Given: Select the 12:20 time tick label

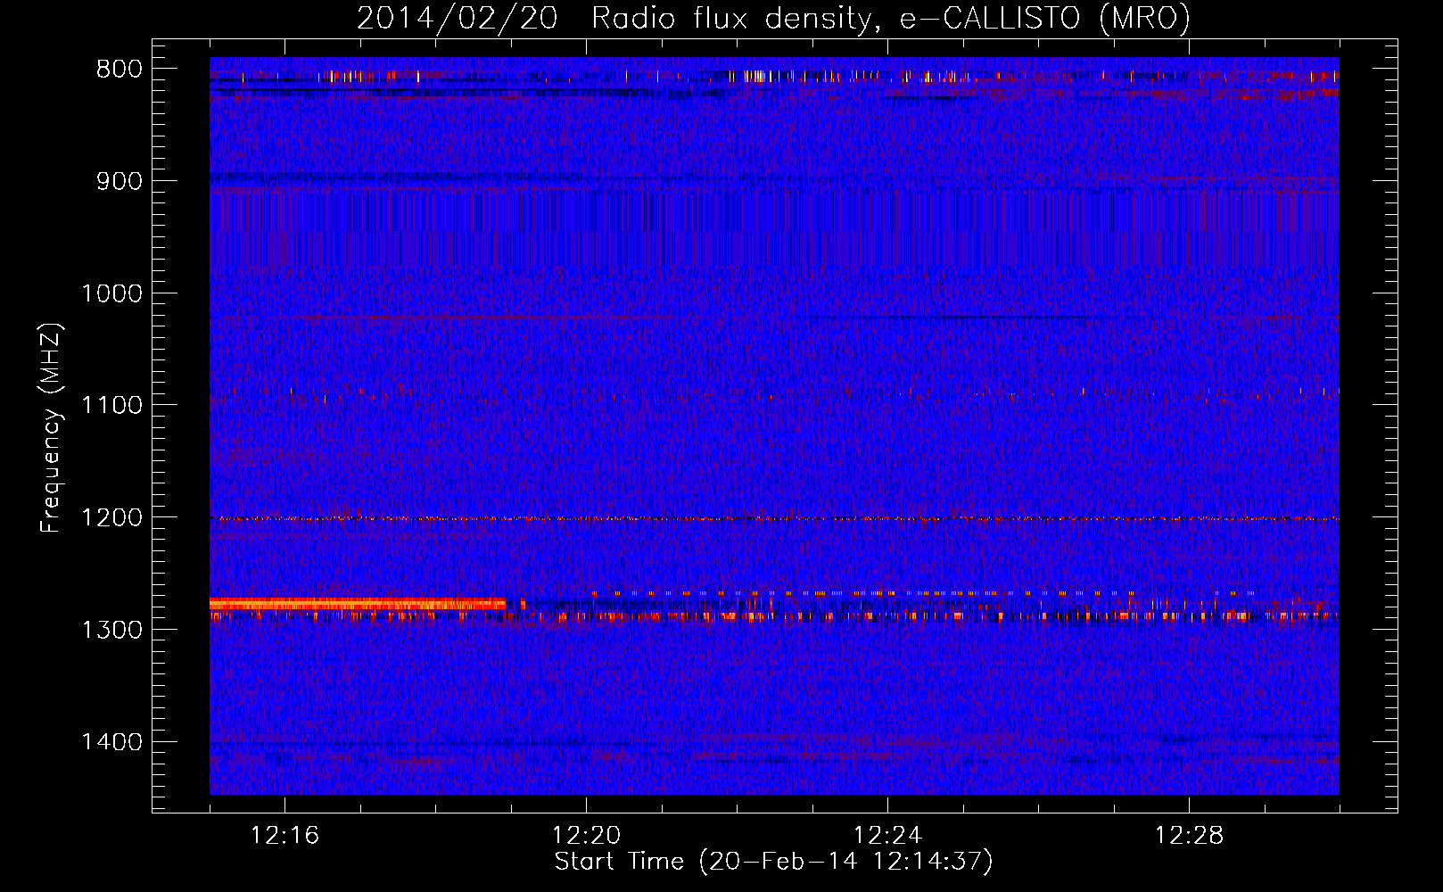Looking at the screenshot, I should [x=586, y=836].
